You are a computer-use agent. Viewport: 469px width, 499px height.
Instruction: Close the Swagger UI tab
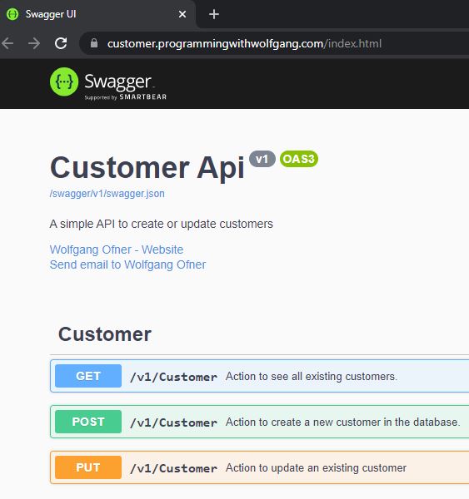182,14
